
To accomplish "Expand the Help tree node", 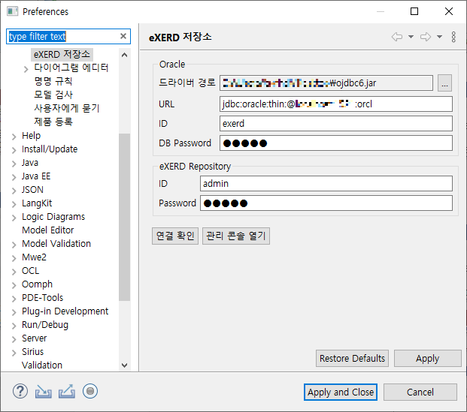I will tap(14, 137).
